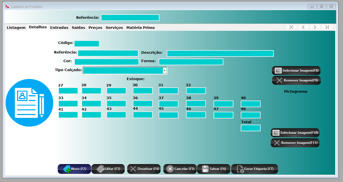Click the Estoque: heading label
The width and height of the screenshot is (343, 182).
pos(136,79)
